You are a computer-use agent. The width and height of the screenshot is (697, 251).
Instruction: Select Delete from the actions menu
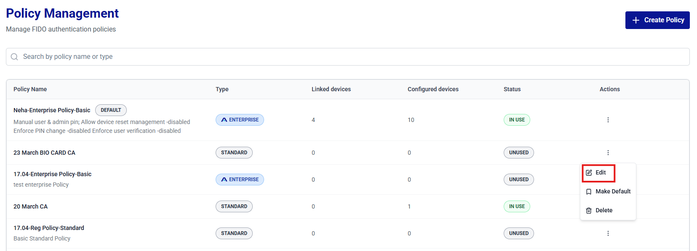pyautogui.click(x=604, y=210)
